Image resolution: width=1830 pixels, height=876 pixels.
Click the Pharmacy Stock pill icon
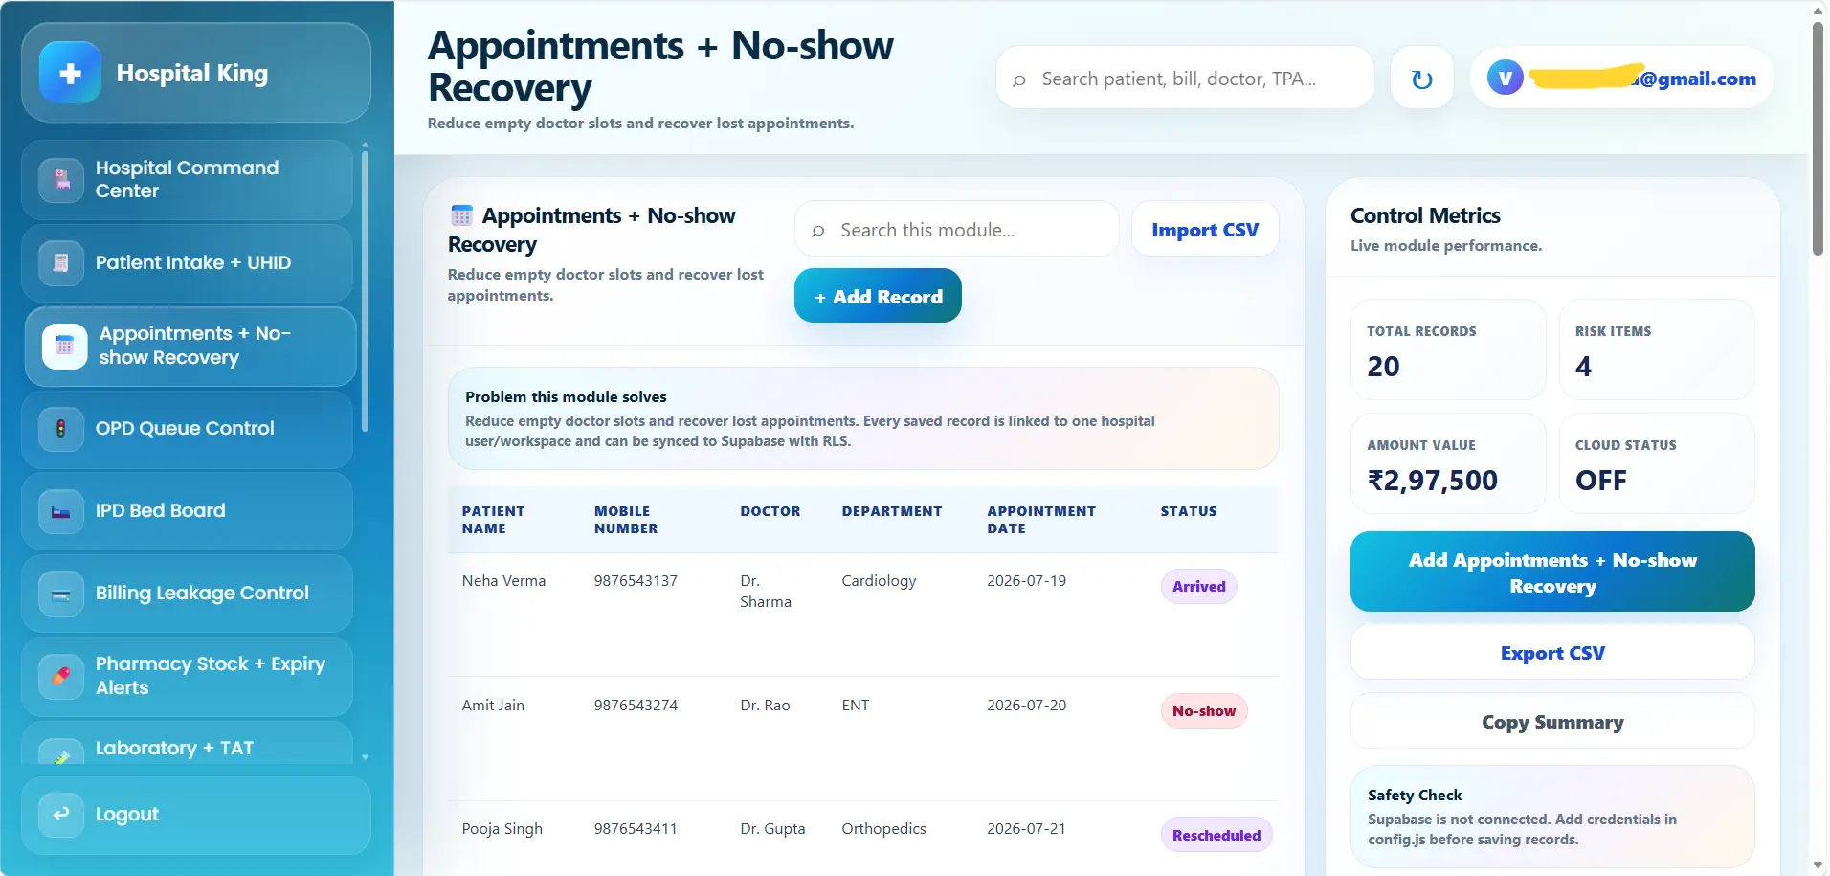(x=61, y=676)
